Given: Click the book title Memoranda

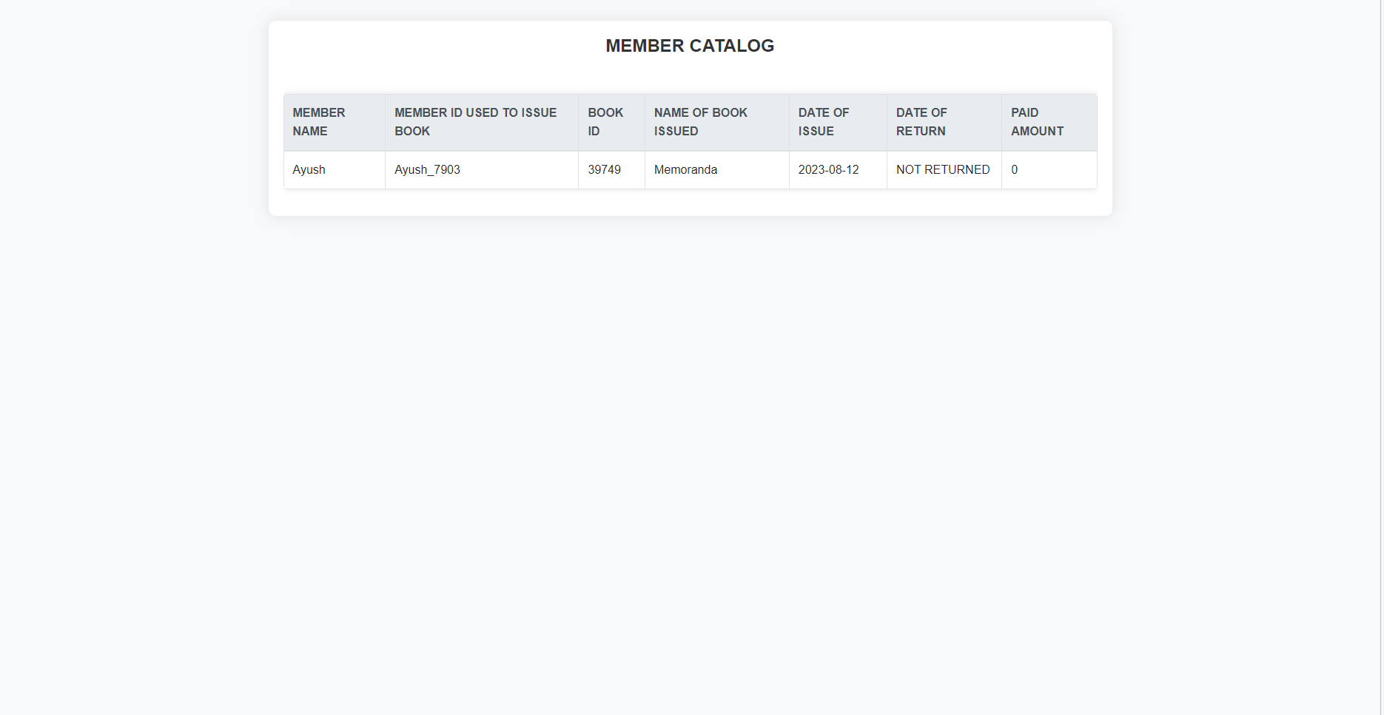Looking at the screenshot, I should pos(685,169).
